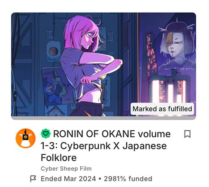Open the Cyber Sheep Film orange avatar
209x187 pixels.
(25, 138)
